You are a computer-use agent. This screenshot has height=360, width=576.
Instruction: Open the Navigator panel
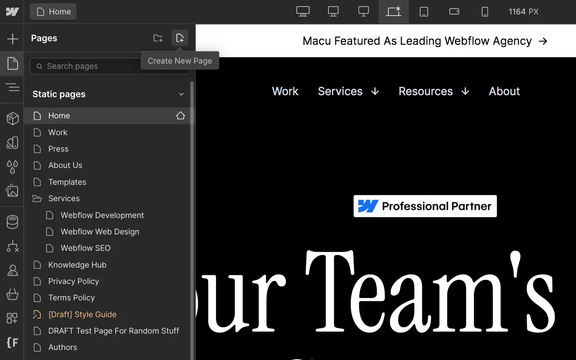click(x=12, y=87)
